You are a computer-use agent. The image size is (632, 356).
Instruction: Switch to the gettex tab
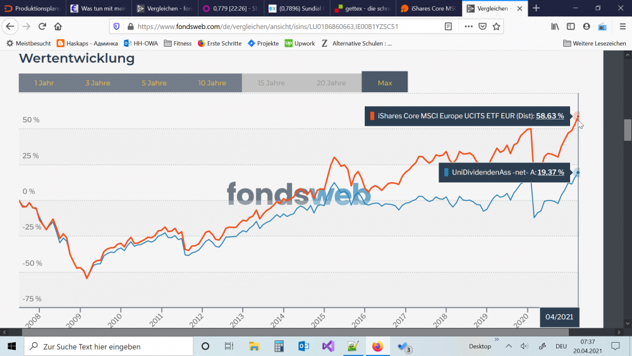363,8
